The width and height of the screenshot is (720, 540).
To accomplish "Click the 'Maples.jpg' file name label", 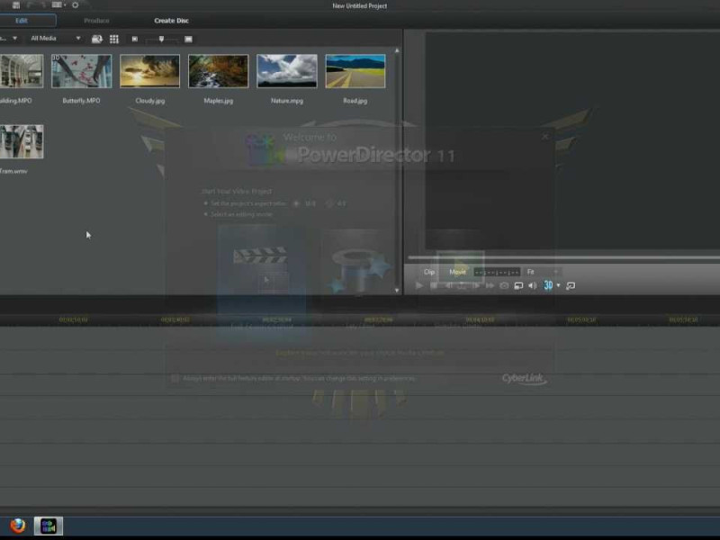I will [x=218, y=101].
